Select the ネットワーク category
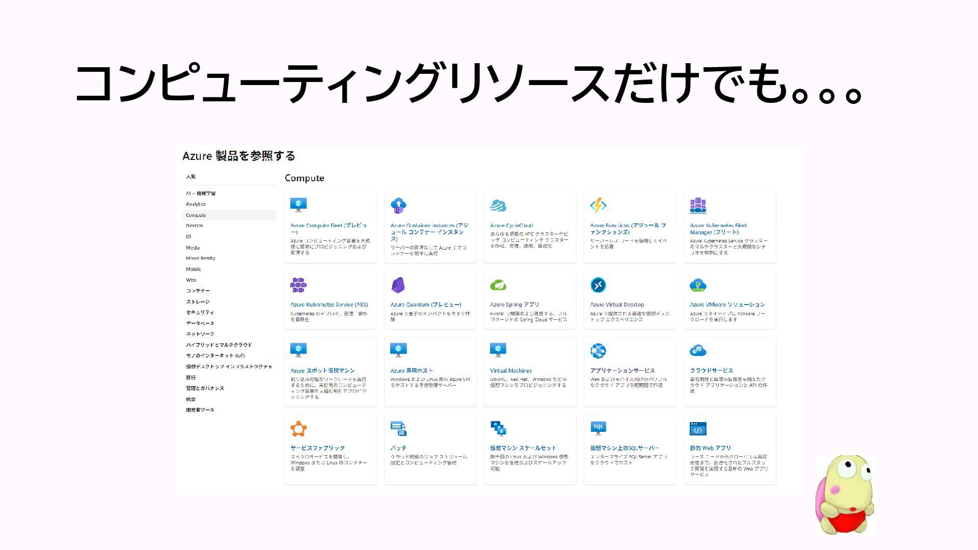978x550 pixels. tap(200, 334)
